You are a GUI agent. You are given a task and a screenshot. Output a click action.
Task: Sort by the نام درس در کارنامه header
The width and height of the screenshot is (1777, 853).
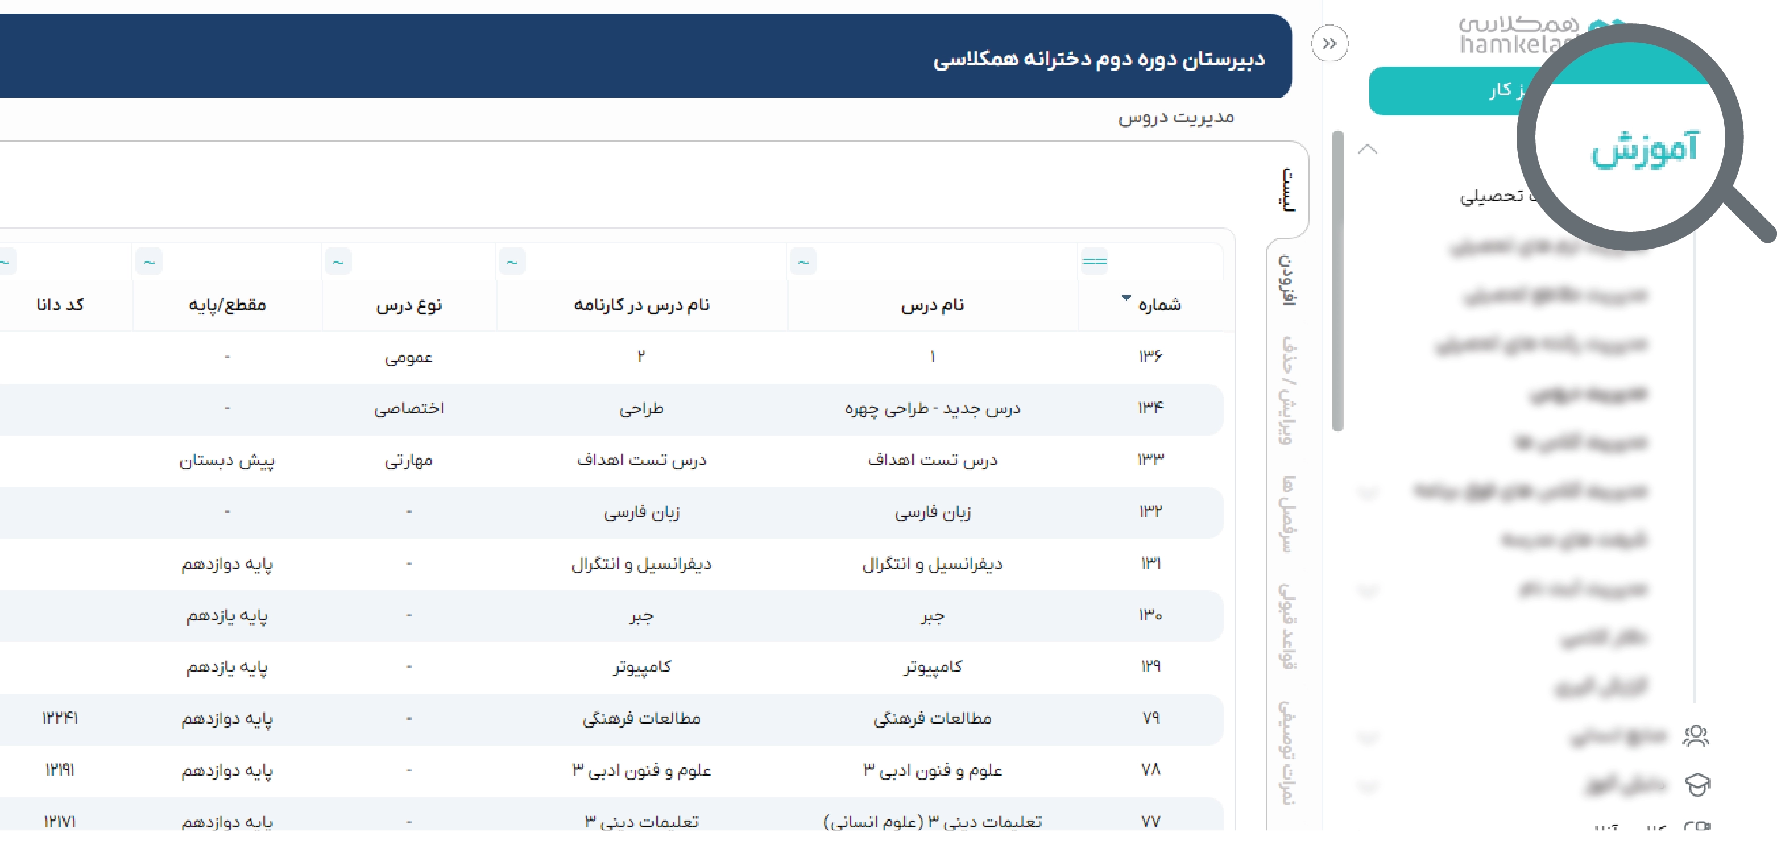641,304
